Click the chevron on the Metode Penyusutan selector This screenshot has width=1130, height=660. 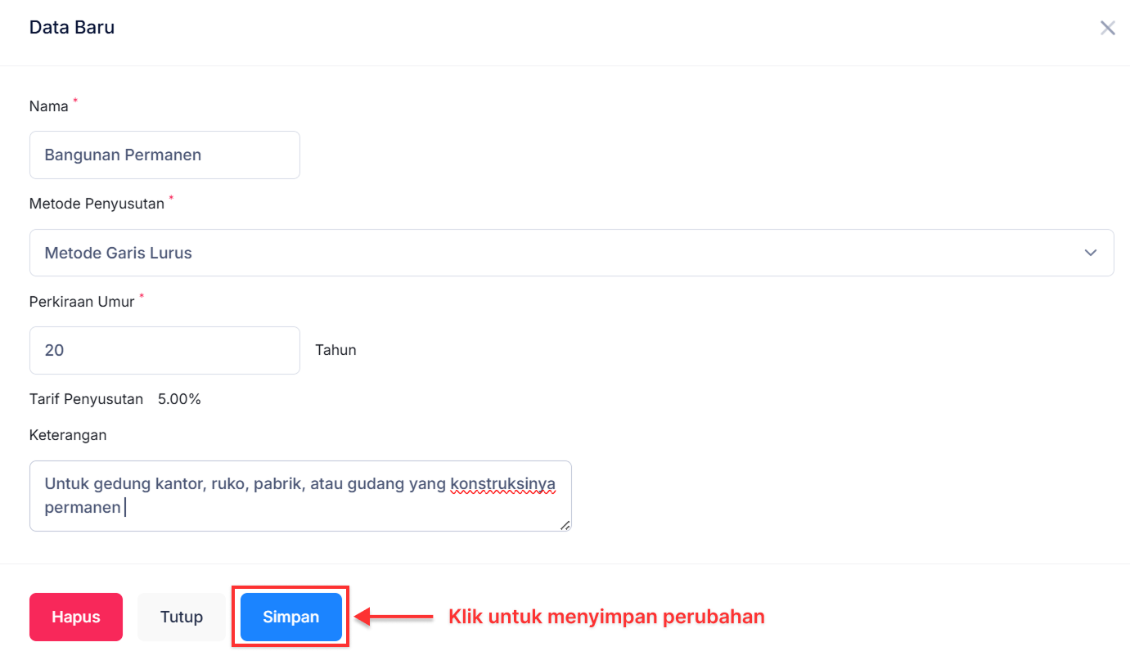[1091, 253]
